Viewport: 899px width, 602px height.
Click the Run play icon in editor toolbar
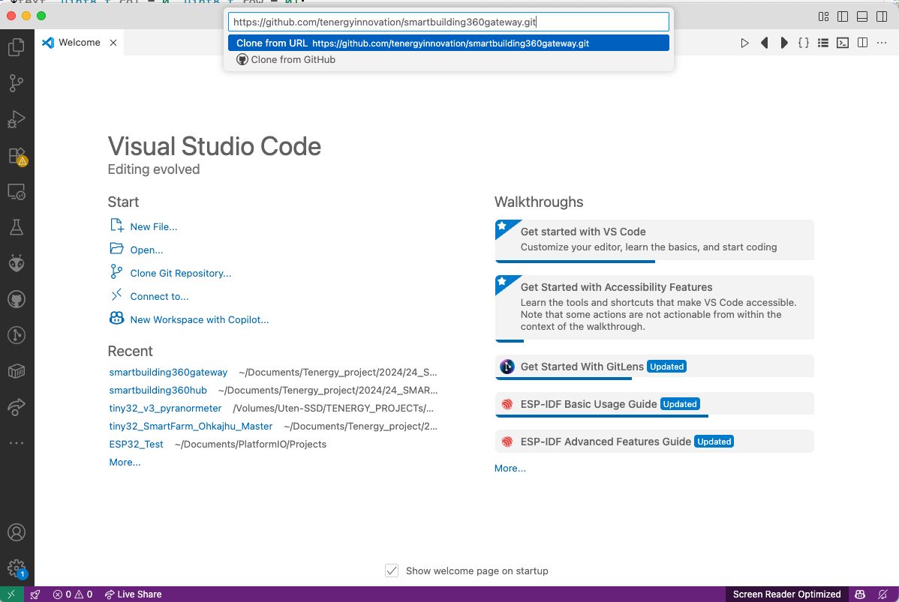(x=744, y=43)
